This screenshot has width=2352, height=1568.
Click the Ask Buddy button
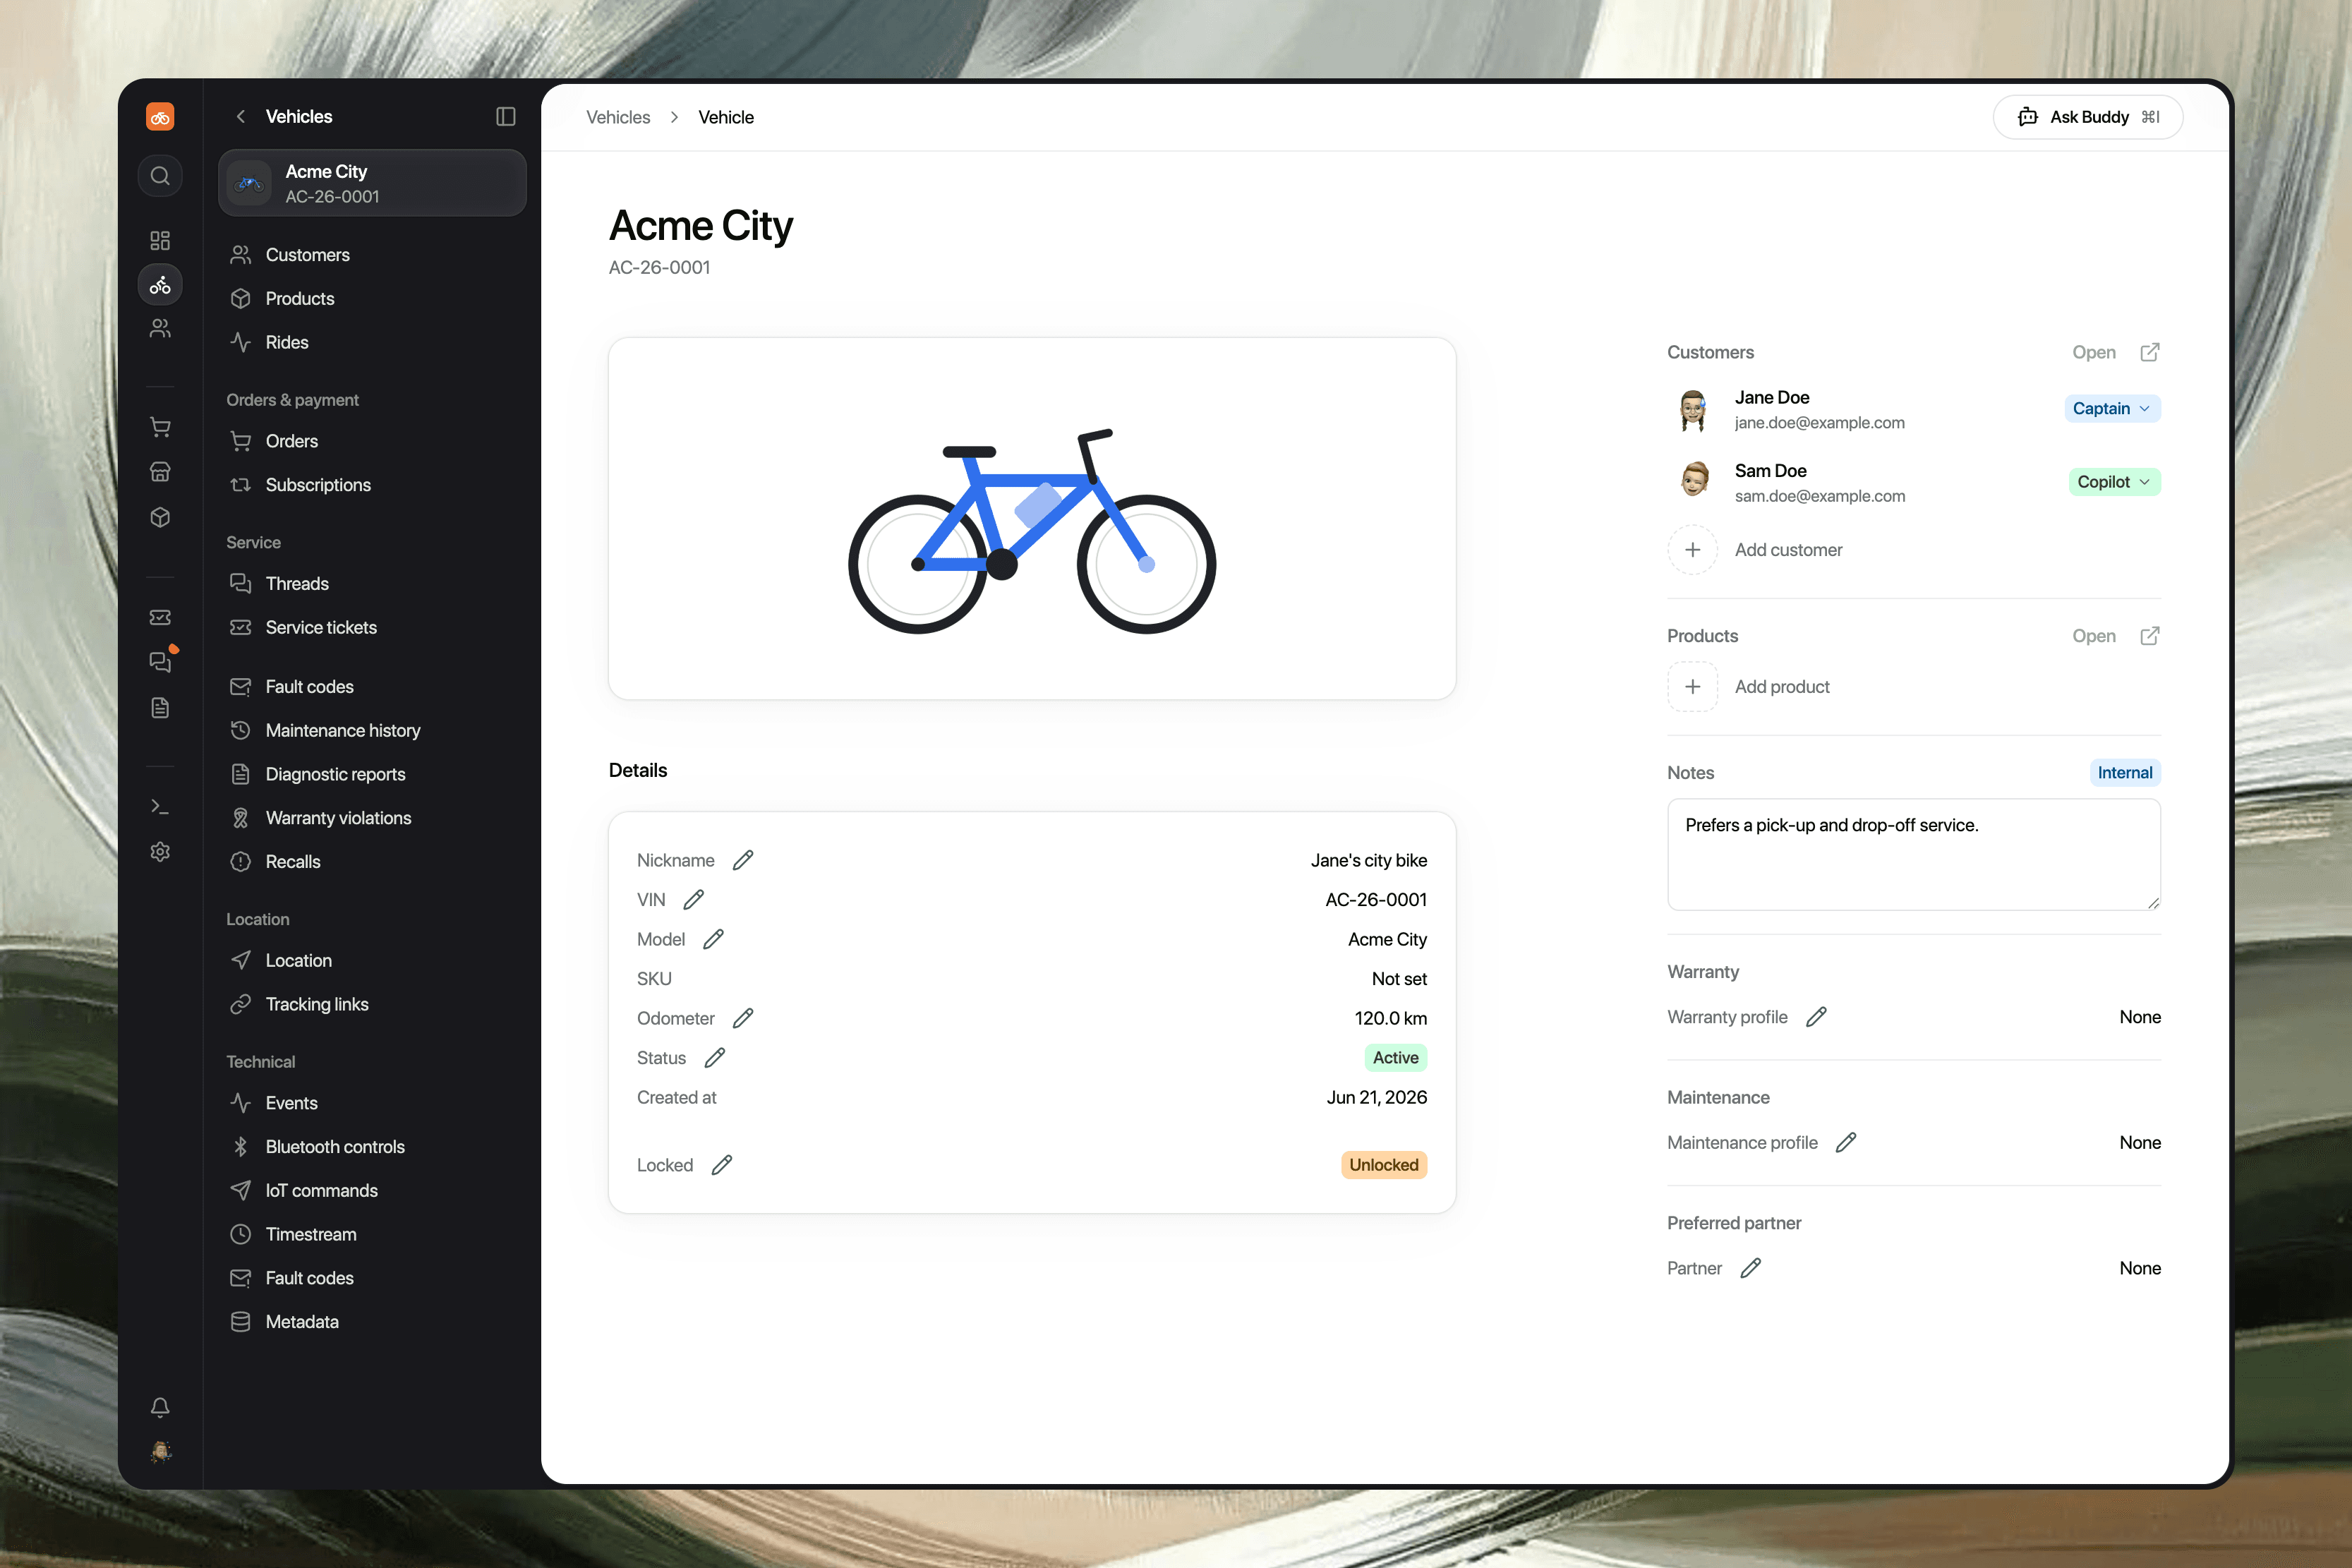2088,117
